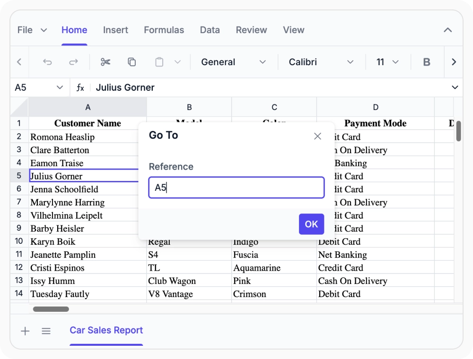The height and width of the screenshot is (359, 473).
Task: Select cell Clare Batterton
Action: [84, 150]
